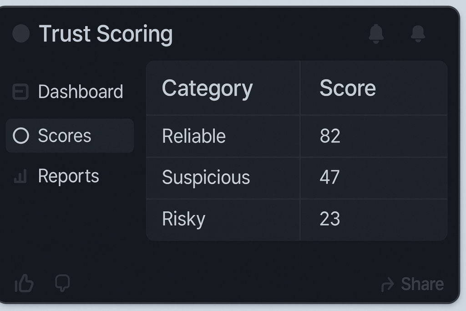Select Scores in the sidebar

pyautogui.click(x=65, y=136)
